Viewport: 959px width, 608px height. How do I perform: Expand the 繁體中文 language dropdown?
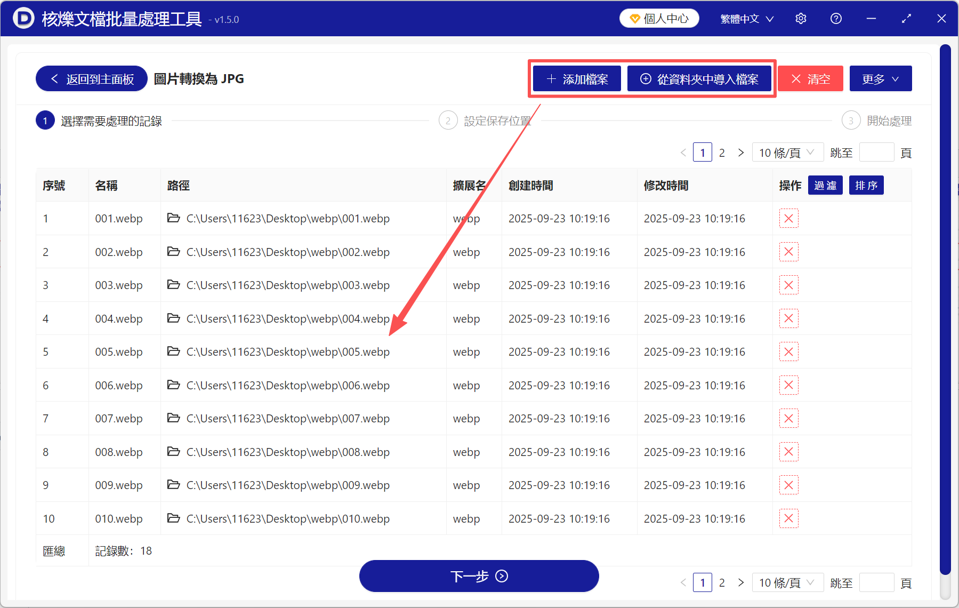[746, 18]
